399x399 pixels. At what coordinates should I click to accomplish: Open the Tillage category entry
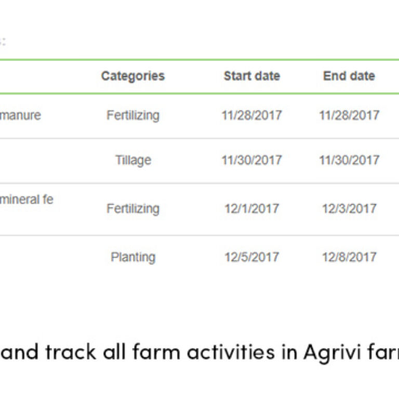click(x=134, y=161)
